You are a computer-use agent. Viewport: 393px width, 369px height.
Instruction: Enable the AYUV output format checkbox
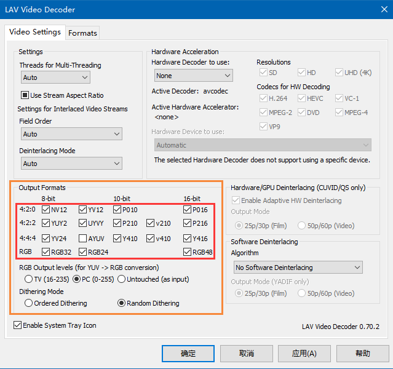83,238
